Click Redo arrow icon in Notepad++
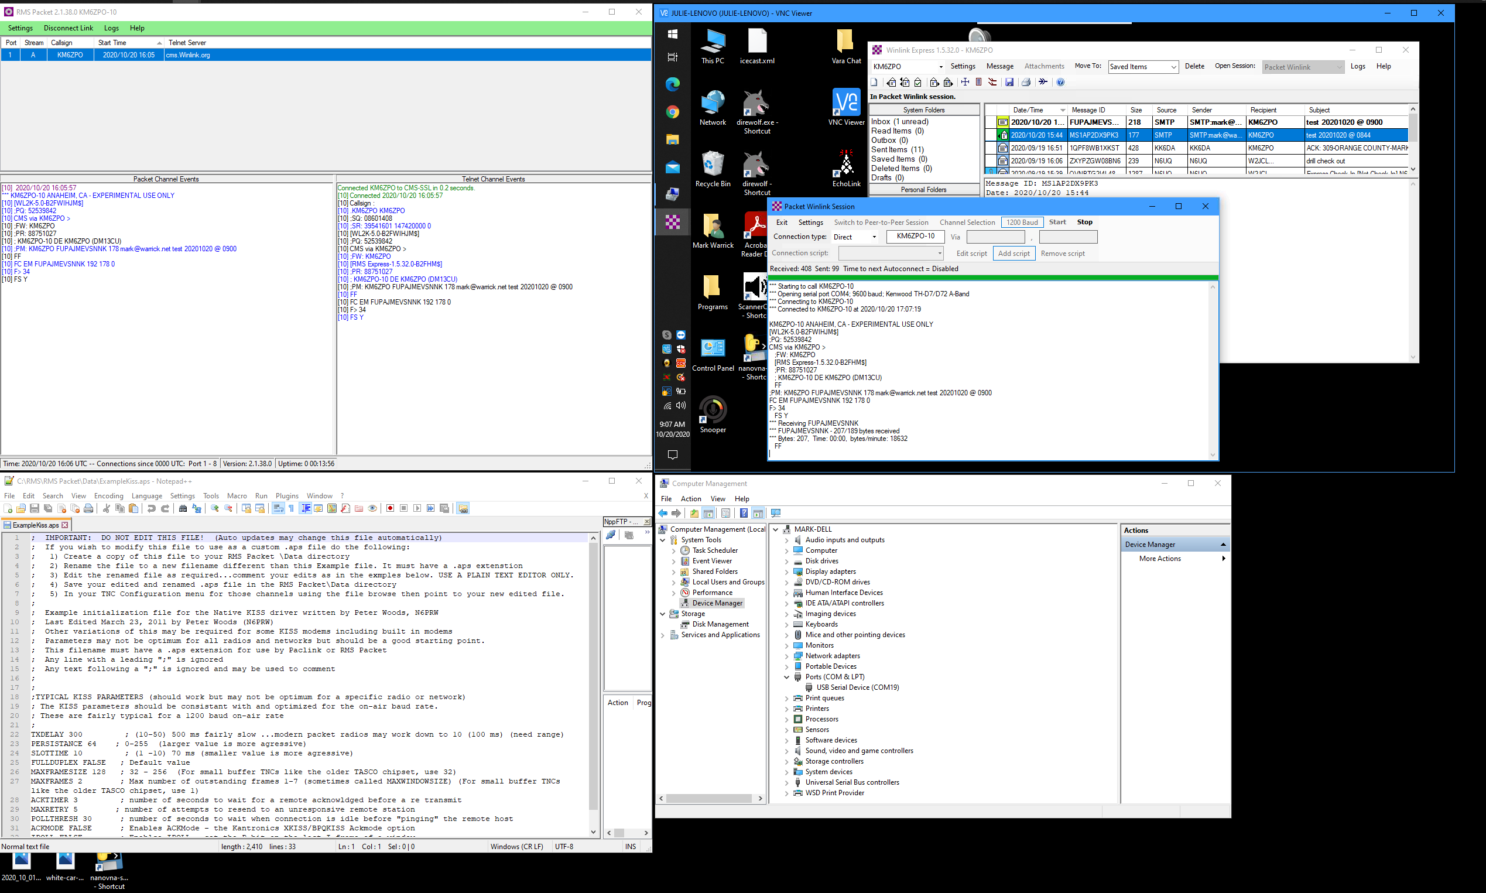Image resolution: width=1486 pixels, height=893 pixels. pyautogui.click(x=165, y=508)
